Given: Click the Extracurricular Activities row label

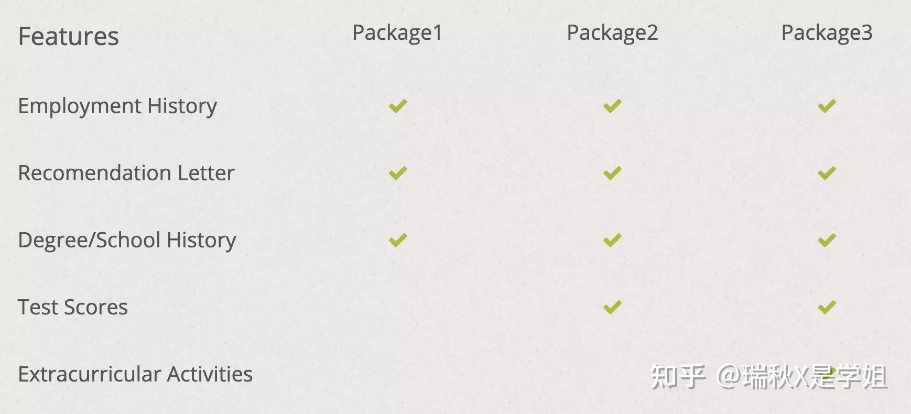Looking at the screenshot, I should (x=135, y=374).
